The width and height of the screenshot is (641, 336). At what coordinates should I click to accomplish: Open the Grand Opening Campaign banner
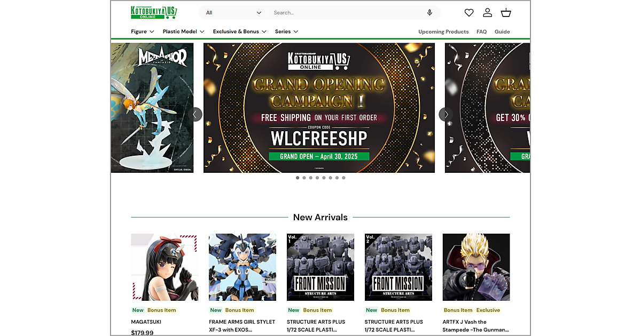[319, 108]
